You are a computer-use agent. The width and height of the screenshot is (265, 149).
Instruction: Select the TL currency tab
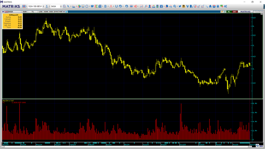[x=33, y=12]
